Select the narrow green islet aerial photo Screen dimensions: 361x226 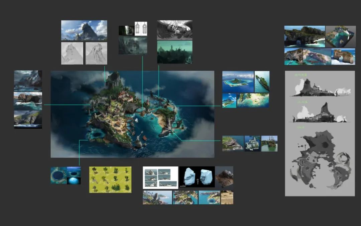262,82
